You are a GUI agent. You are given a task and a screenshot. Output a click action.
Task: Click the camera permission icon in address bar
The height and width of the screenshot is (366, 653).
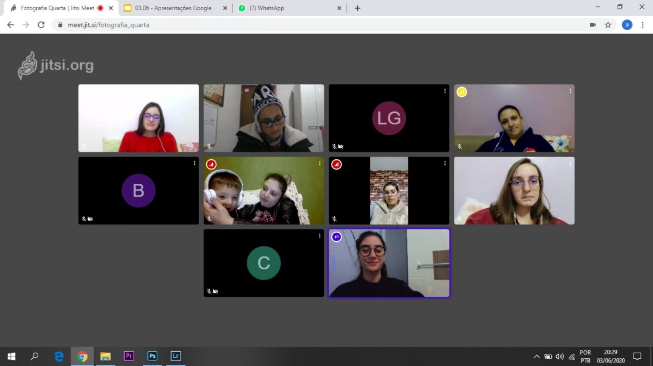tap(593, 25)
